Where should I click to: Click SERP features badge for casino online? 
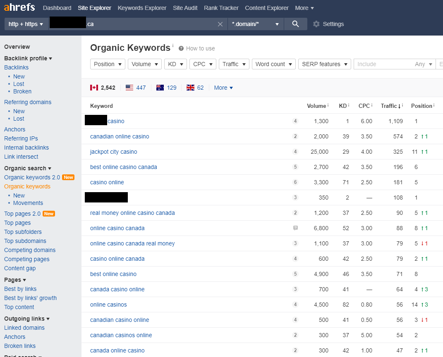295,182
